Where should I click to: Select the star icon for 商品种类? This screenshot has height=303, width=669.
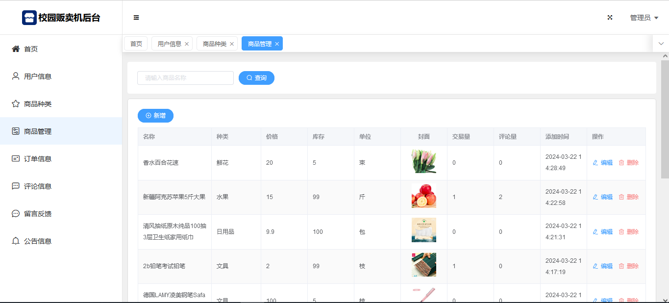click(x=16, y=104)
